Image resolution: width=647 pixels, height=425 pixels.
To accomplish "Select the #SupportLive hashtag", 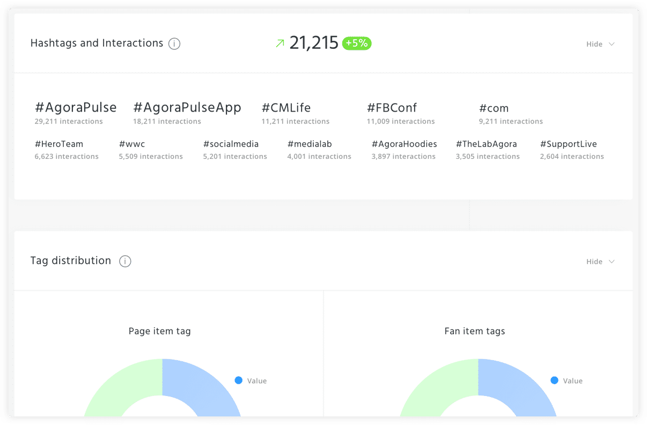I will [568, 144].
